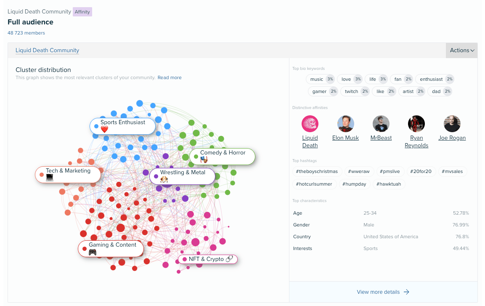Select MrBeast's avatar image
The height and width of the screenshot is (306, 485).
point(381,124)
